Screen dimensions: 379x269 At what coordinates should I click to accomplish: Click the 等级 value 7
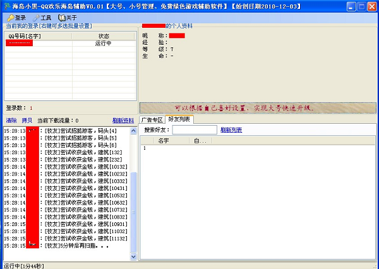[172, 49]
